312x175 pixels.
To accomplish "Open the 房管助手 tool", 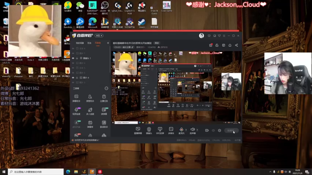I will tap(90, 98).
